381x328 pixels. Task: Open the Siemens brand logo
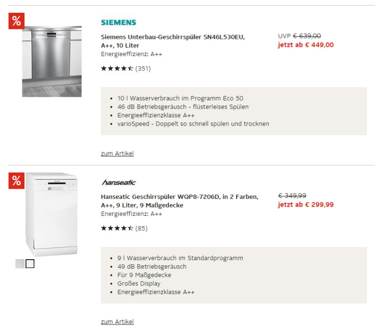tap(118, 22)
